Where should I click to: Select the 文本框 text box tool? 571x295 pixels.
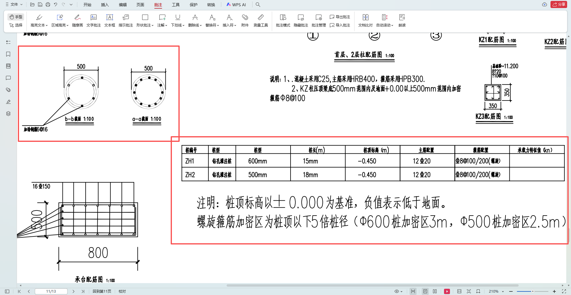(109, 20)
